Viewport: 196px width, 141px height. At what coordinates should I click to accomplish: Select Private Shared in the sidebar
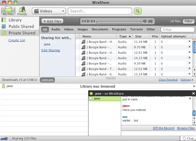point(20,33)
